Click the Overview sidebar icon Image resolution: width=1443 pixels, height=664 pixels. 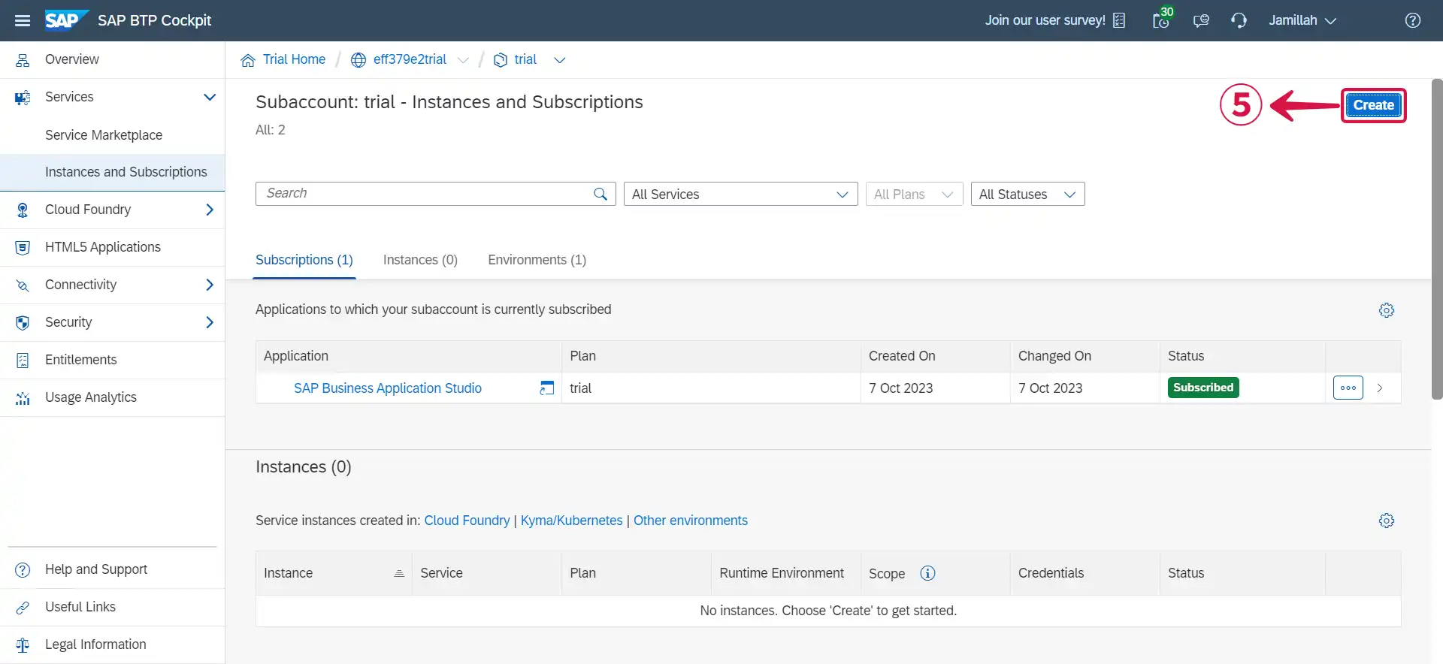tap(23, 60)
